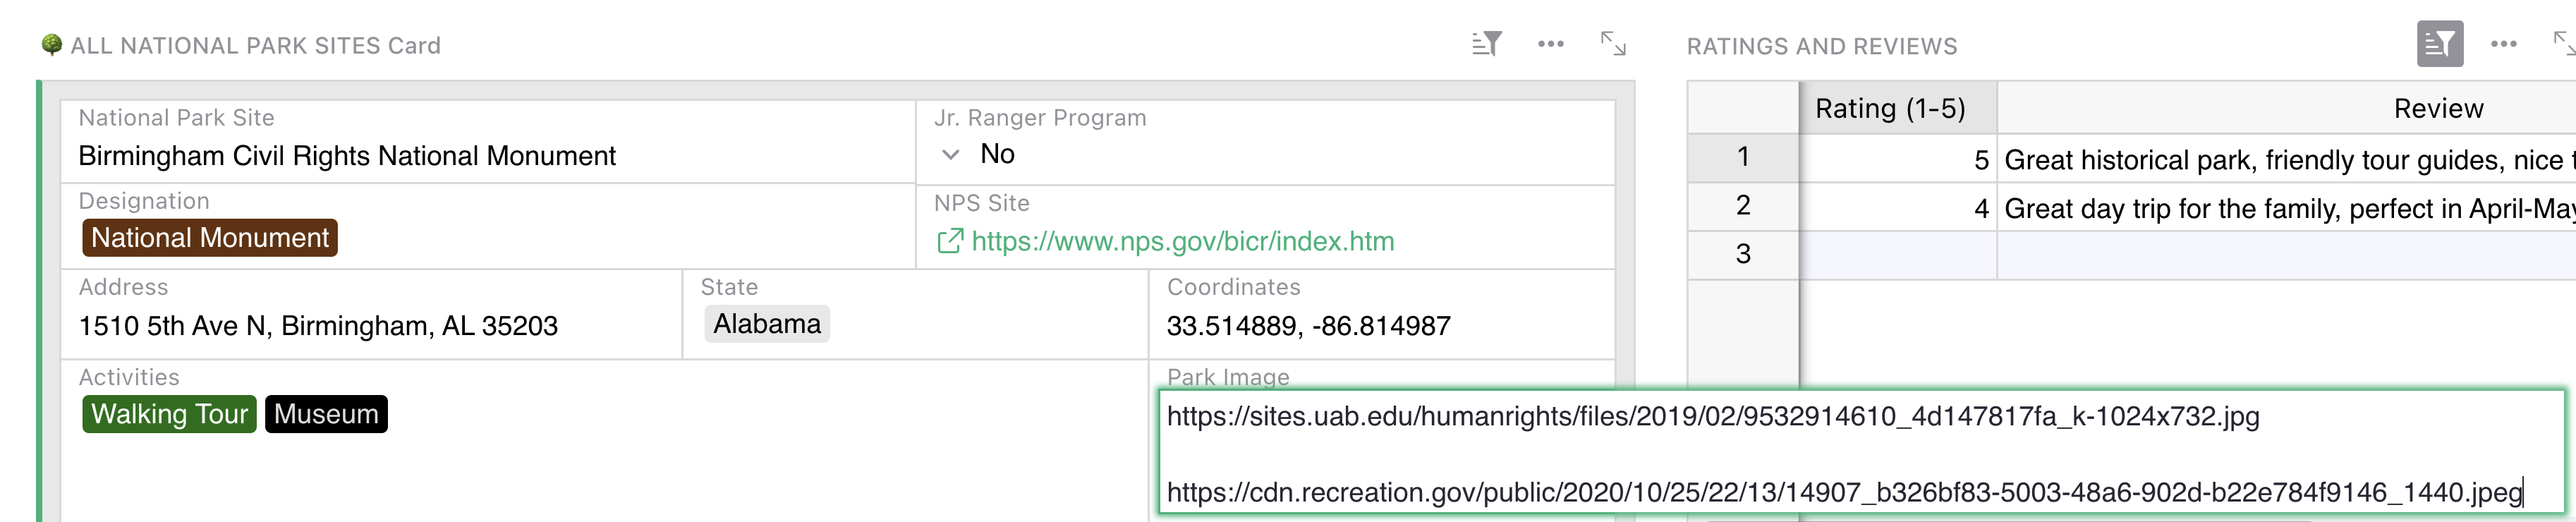2576x522 pixels.
Task: Click the Rating (1-5) column header
Action: (1889, 108)
